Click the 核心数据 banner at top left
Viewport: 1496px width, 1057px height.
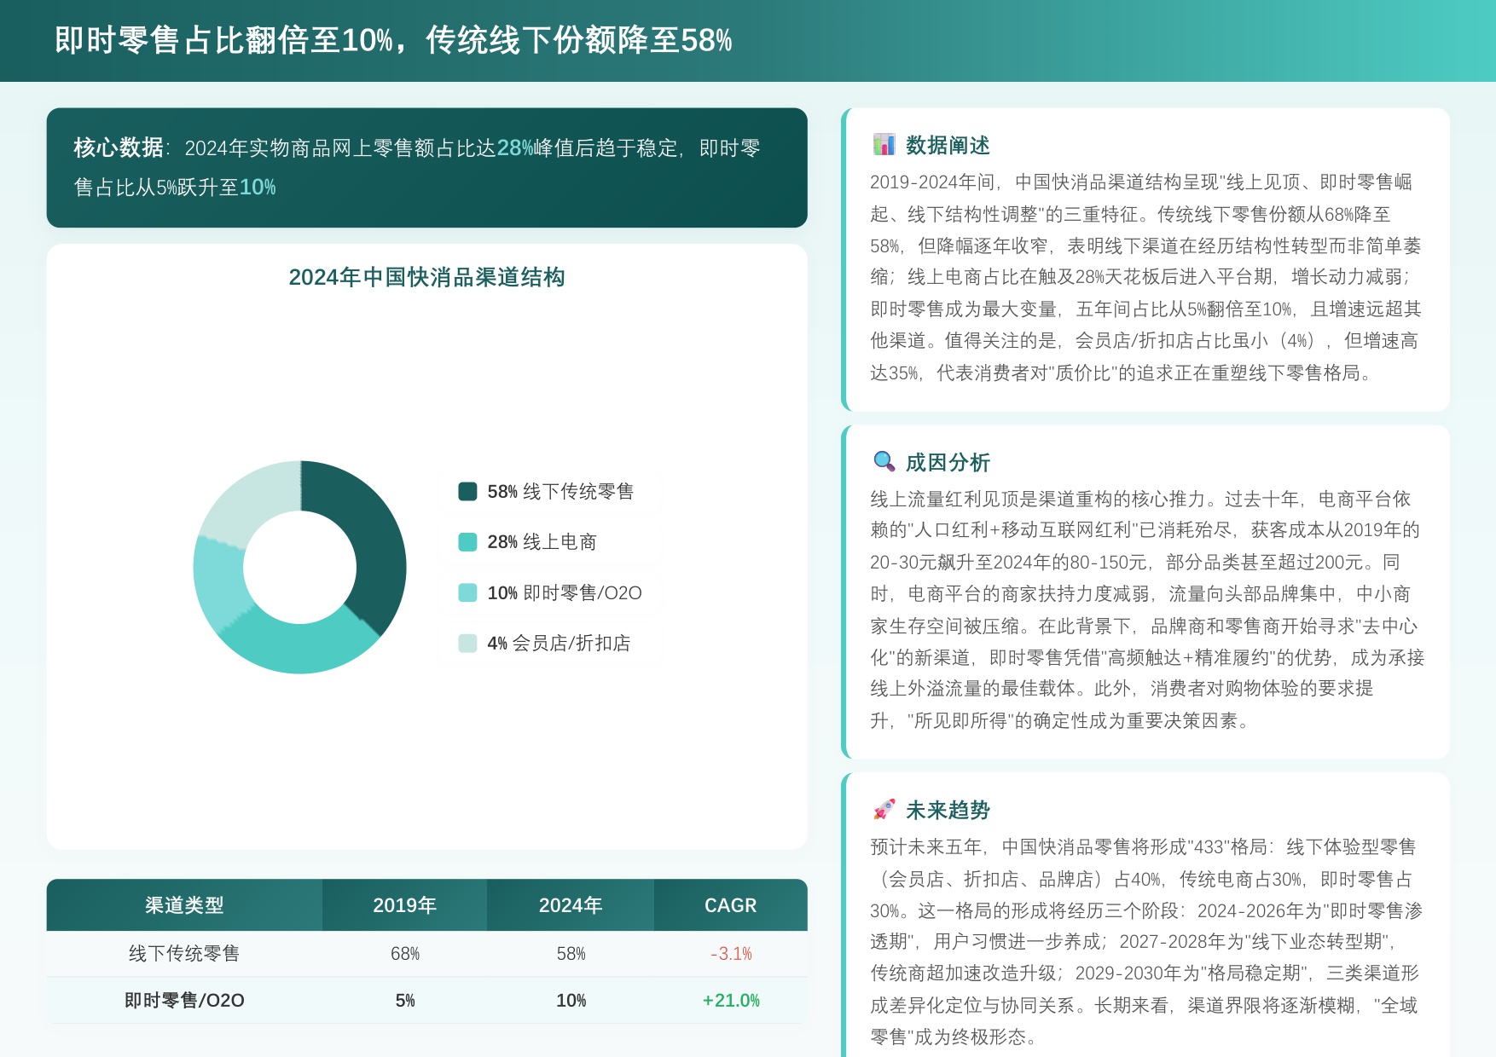(426, 168)
